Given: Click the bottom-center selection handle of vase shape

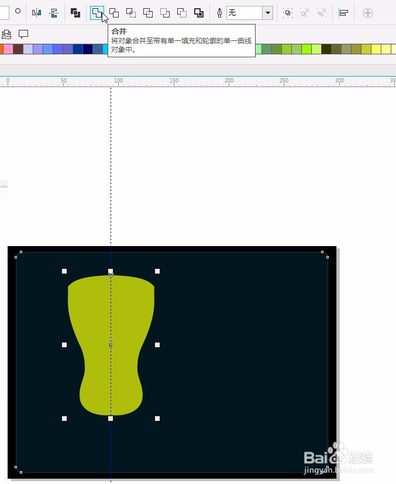Looking at the screenshot, I should [x=111, y=419].
